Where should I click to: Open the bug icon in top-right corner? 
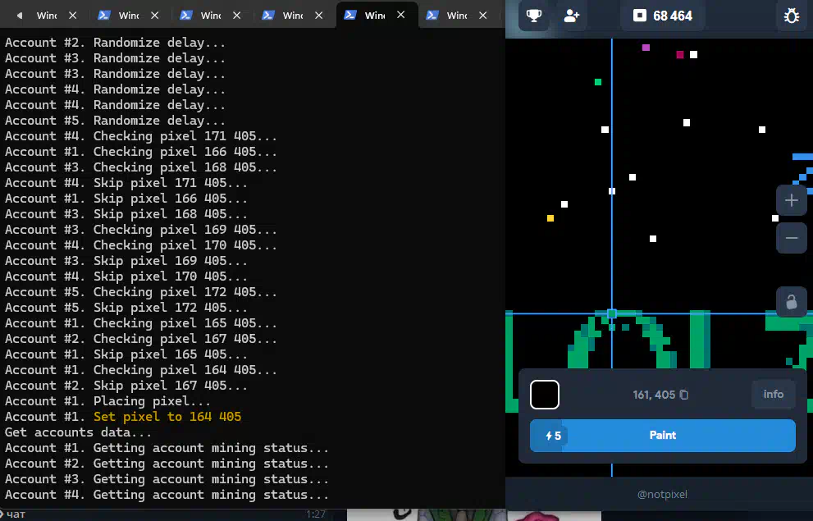click(792, 16)
